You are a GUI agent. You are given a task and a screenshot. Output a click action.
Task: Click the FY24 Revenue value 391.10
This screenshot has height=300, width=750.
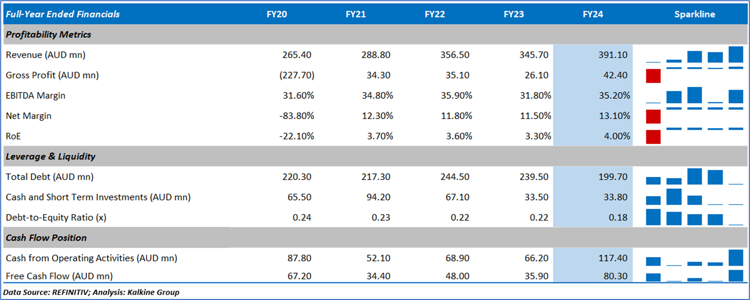click(613, 55)
